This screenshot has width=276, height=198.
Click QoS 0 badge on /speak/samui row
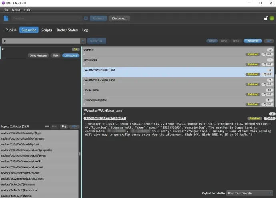coord(267,95)
